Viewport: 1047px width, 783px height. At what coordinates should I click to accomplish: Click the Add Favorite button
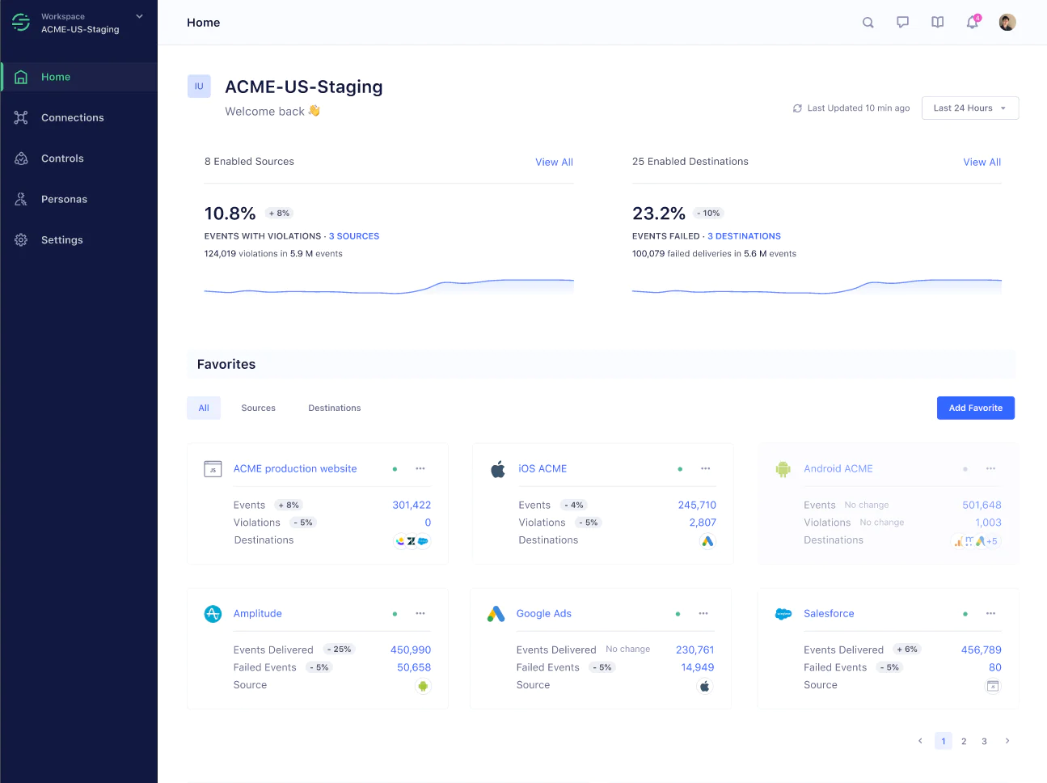pyautogui.click(x=976, y=408)
